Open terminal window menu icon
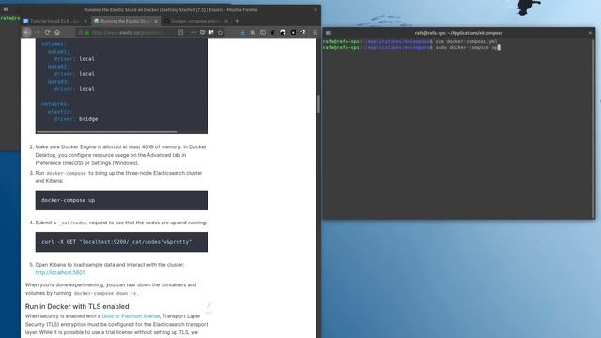The width and height of the screenshot is (601, 338). pos(328,33)
